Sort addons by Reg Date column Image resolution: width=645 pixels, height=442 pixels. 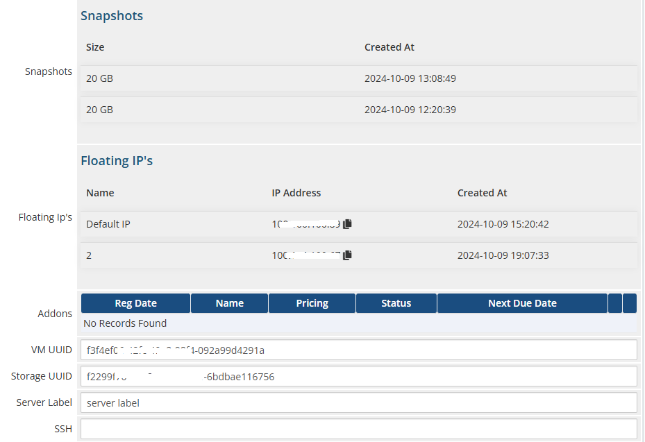[x=135, y=303]
